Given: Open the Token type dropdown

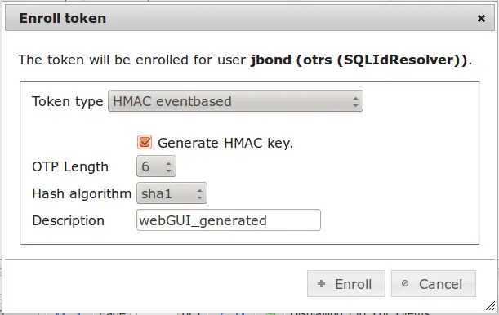Looking at the screenshot, I should [x=235, y=101].
